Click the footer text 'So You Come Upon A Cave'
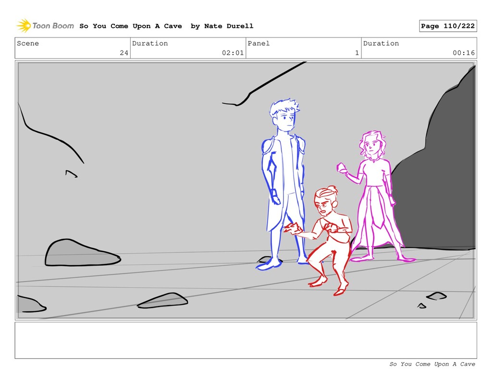 pos(432,364)
